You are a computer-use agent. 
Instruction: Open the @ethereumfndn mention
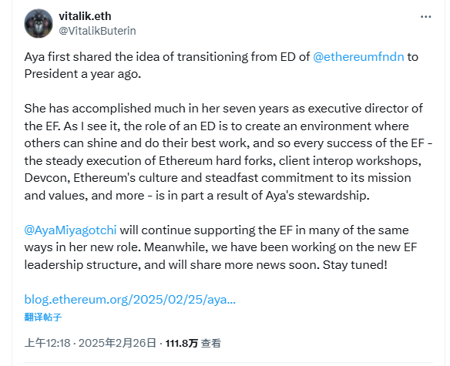(358, 57)
